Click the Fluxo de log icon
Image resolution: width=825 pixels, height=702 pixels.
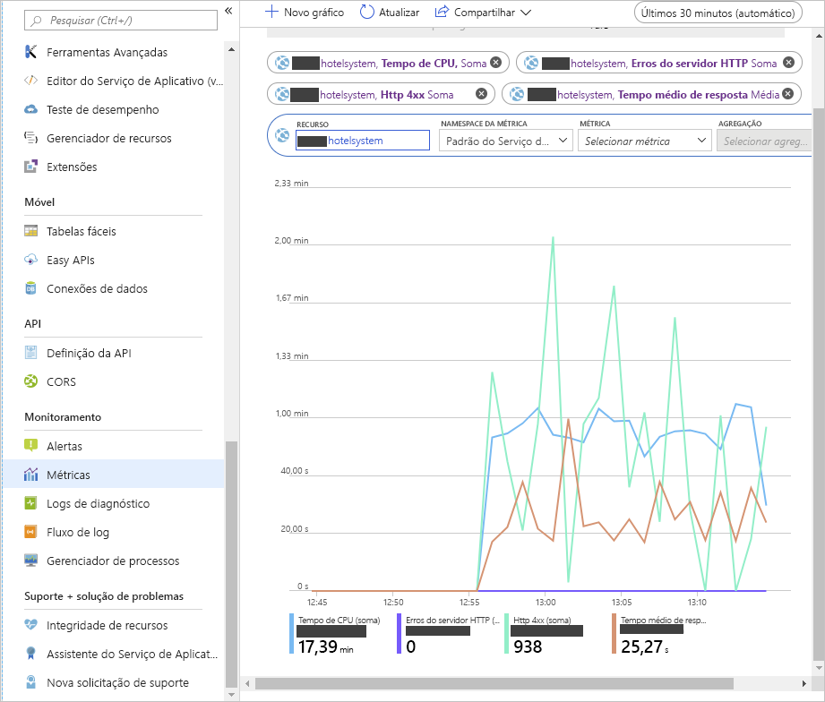coord(31,532)
